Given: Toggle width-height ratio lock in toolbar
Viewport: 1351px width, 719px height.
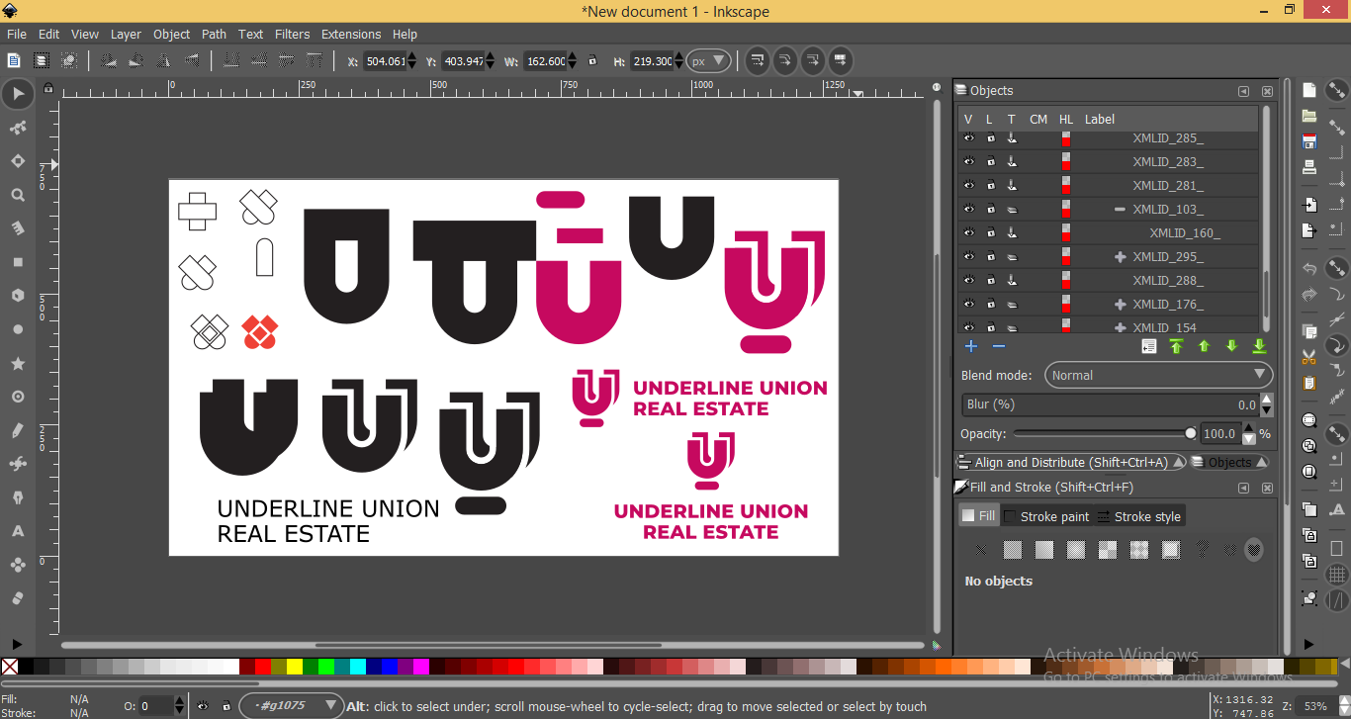Looking at the screenshot, I should click(x=592, y=61).
